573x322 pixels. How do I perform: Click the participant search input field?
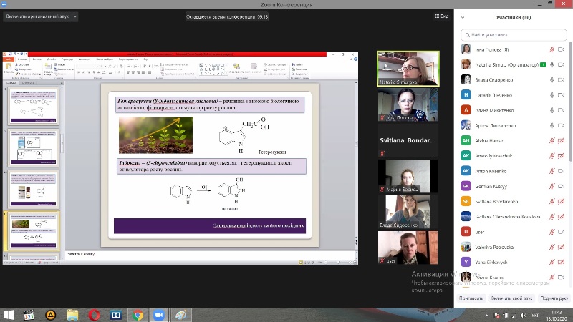(513, 34)
